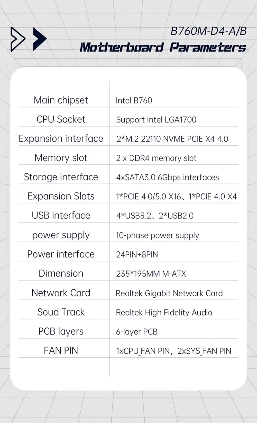Click Realtek High Fidelity Audio value
This screenshot has width=257, height=423.
[164, 312]
